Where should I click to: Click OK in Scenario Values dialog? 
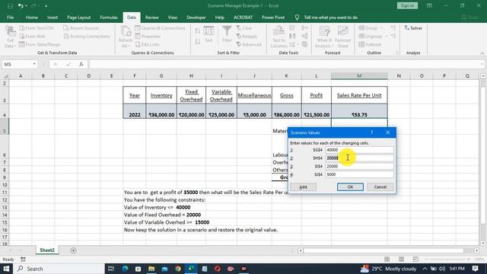pos(350,186)
